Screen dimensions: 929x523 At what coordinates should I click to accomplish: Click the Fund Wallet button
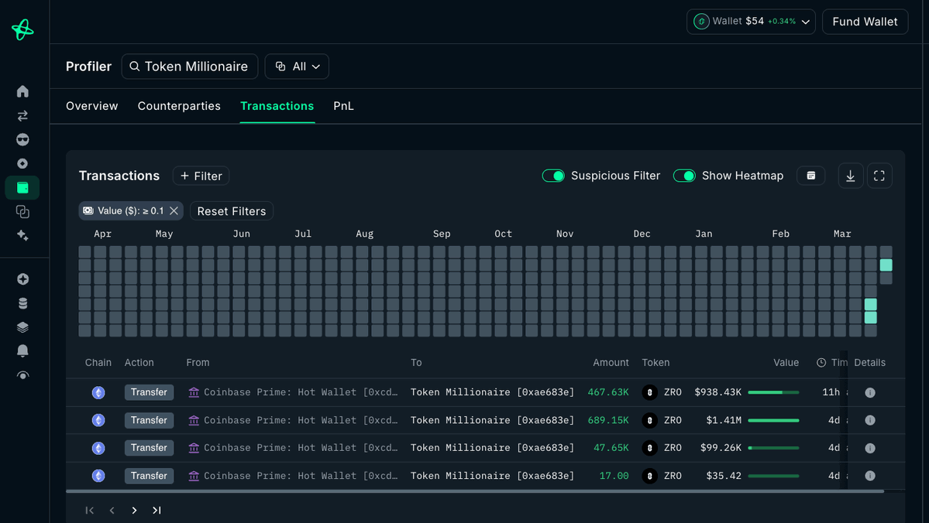(x=865, y=22)
